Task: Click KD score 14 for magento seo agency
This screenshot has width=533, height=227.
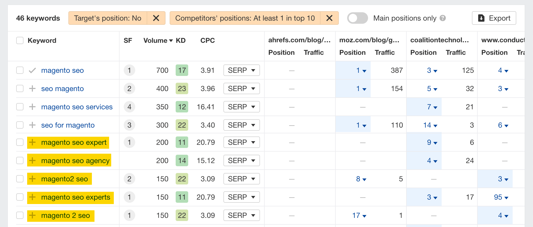Action: (182, 160)
